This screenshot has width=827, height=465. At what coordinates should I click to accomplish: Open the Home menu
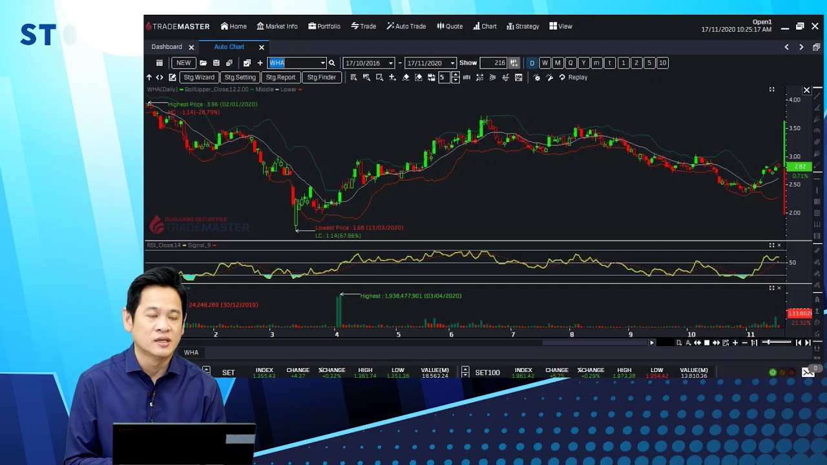click(234, 26)
